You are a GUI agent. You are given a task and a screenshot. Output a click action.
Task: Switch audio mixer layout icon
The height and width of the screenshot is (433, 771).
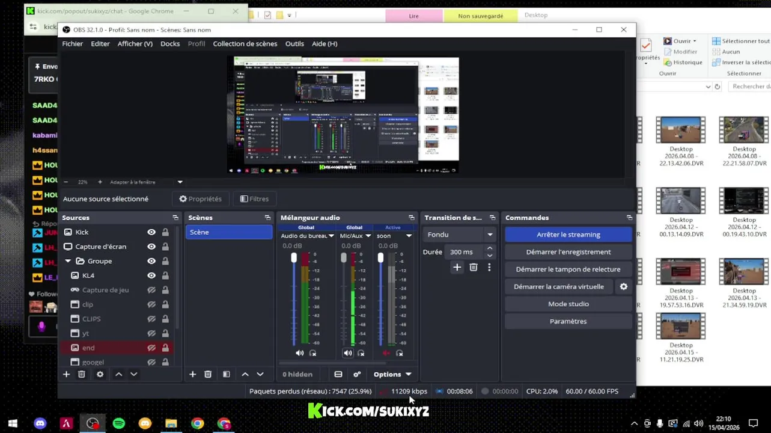point(338,374)
